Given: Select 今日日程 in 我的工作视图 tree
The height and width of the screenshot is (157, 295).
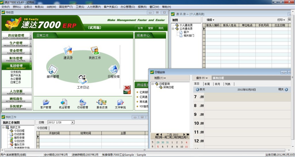Looking at the screenshot, I should coord(19,131).
